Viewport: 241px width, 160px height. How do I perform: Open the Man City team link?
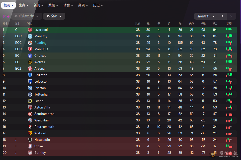click(41, 36)
